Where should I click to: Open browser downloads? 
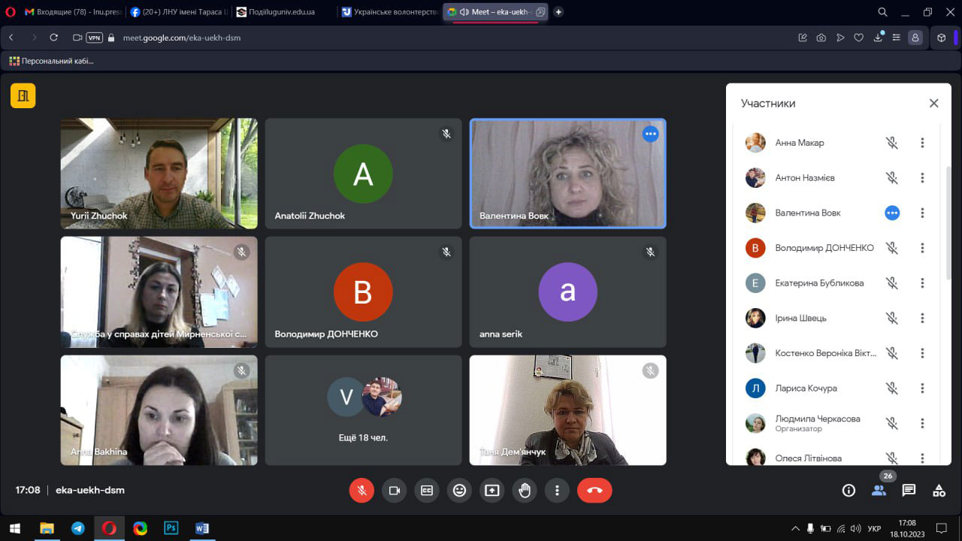(878, 38)
